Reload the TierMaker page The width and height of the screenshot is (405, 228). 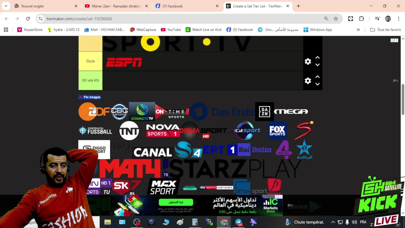pyautogui.click(x=28, y=19)
